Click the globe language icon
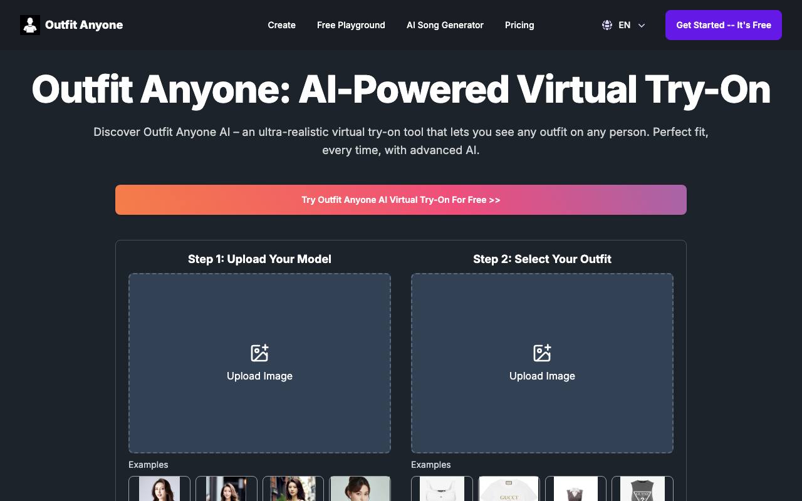Viewport: 802px width, 501px height. [607, 25]
